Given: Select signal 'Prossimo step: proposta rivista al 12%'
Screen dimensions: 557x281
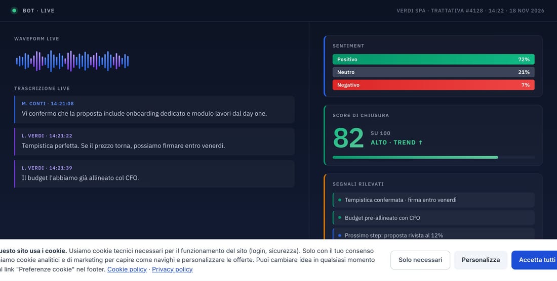Looking at the screenshot, I should click(433, 234).
